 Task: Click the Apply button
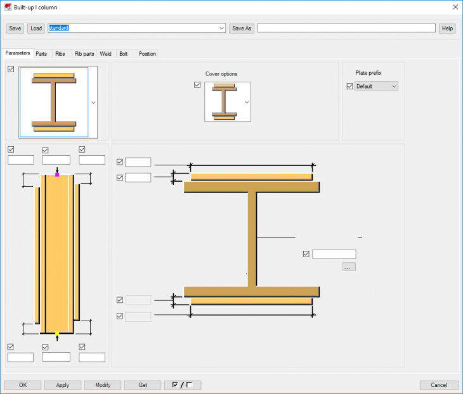click(x=63, y=385)
